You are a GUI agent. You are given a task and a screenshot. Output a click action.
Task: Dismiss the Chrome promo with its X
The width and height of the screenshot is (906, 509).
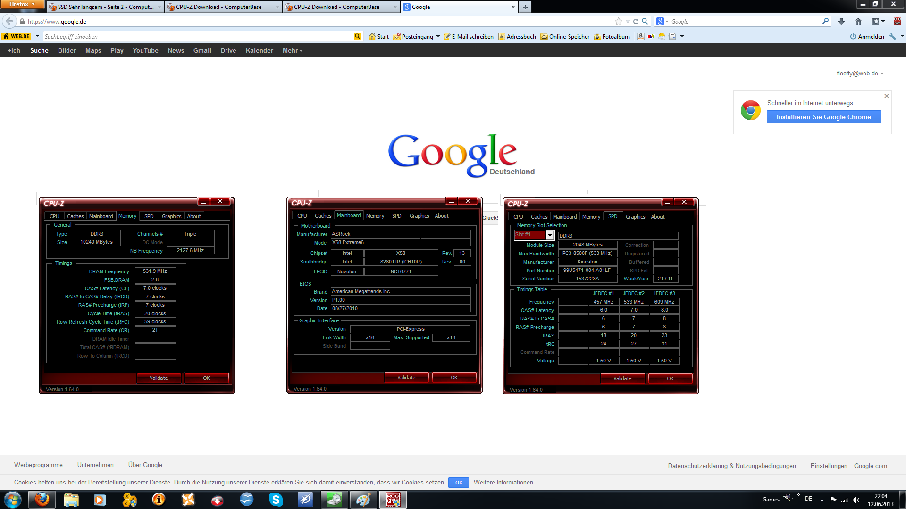(887, 96)
